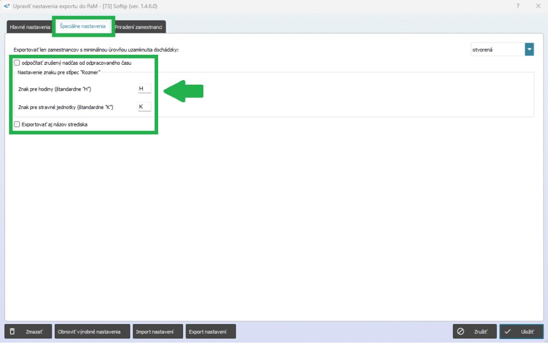The width and height of the screenshot is (548, 343).
Task: Click the 'Znak pre stravné jednotky' label
Action: [x=63, y=107]
